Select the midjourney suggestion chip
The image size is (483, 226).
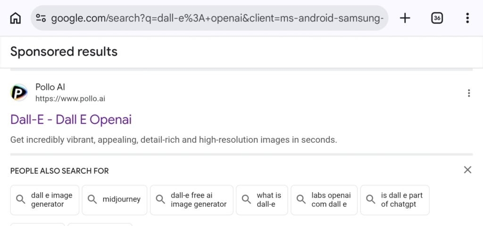tap(115, 200)
